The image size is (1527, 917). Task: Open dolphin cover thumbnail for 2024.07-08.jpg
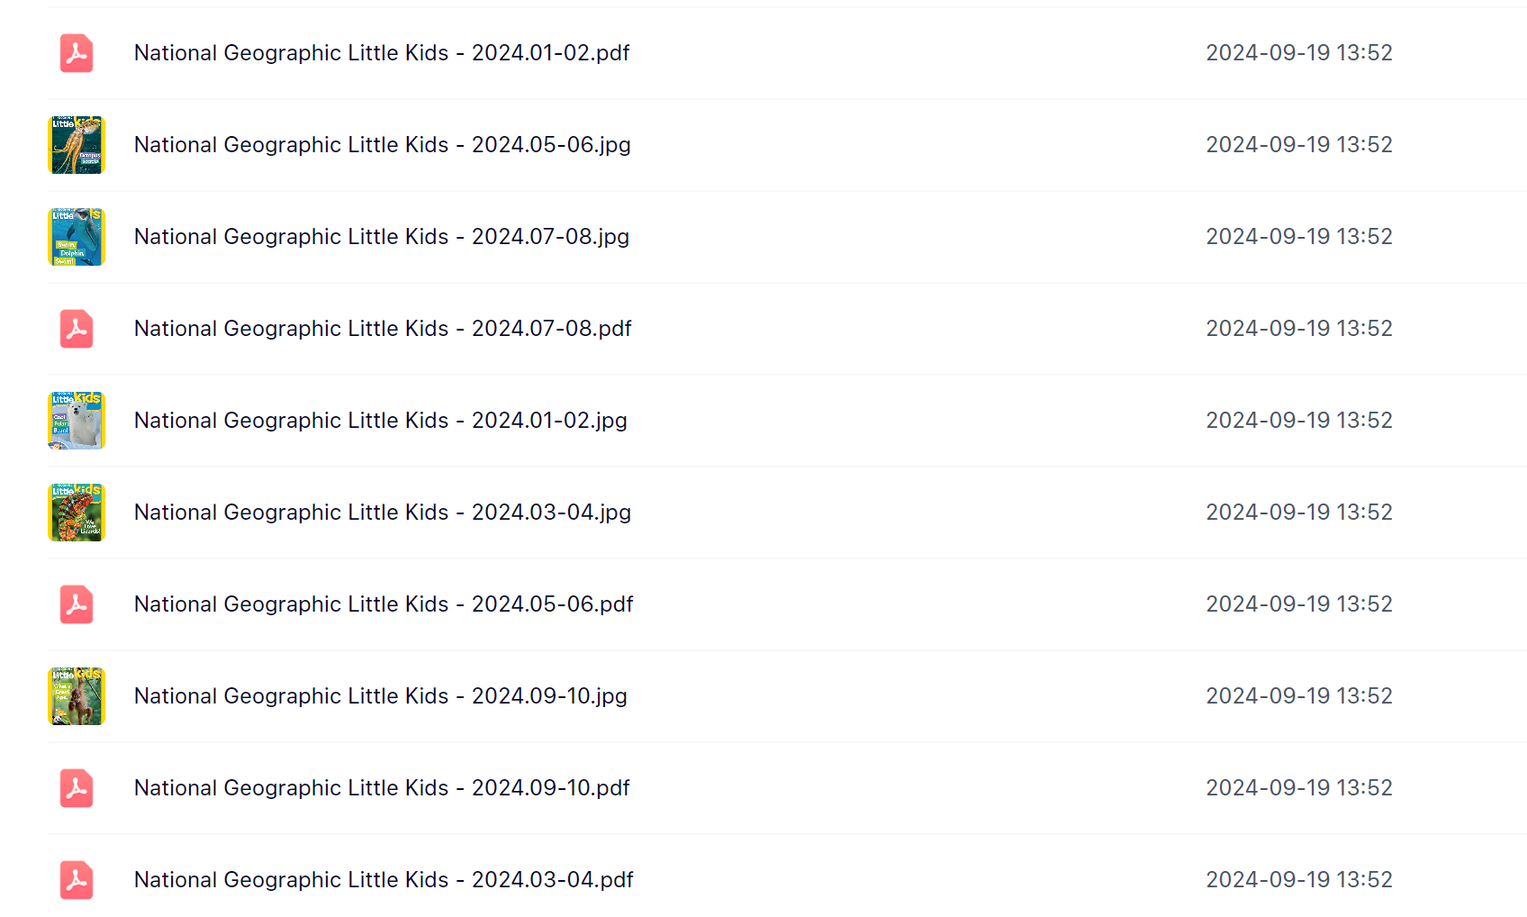coord(77,237)
